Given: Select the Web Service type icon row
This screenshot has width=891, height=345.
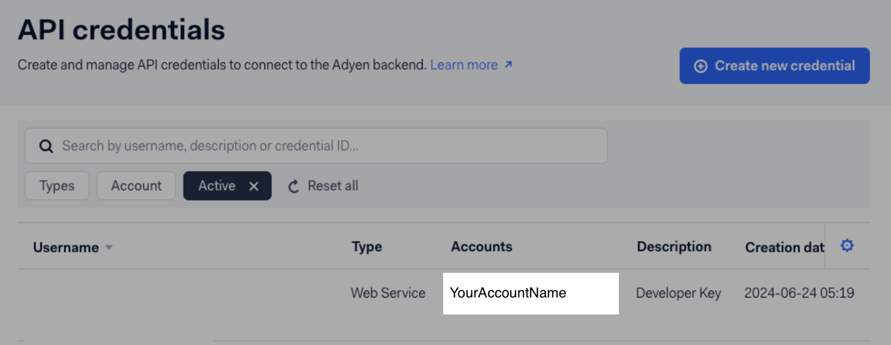Looking at the screenshot, I should click(388, 293).
